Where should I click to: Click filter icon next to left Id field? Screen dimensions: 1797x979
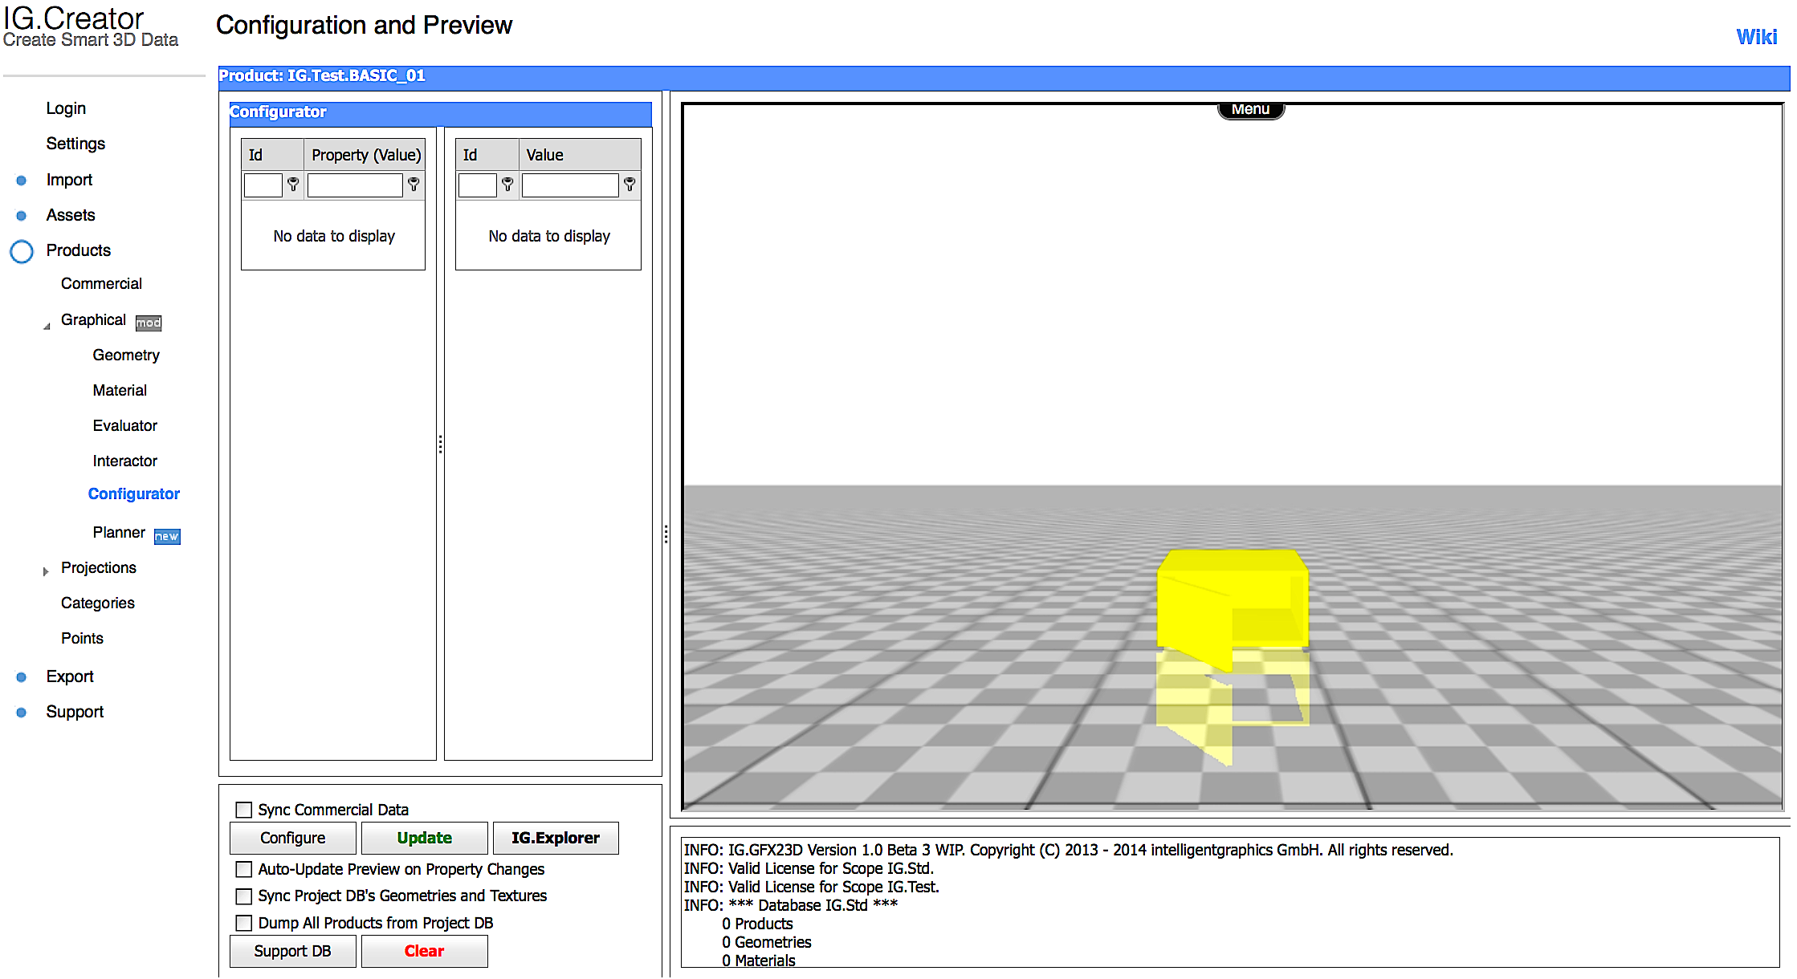point(293,185)
